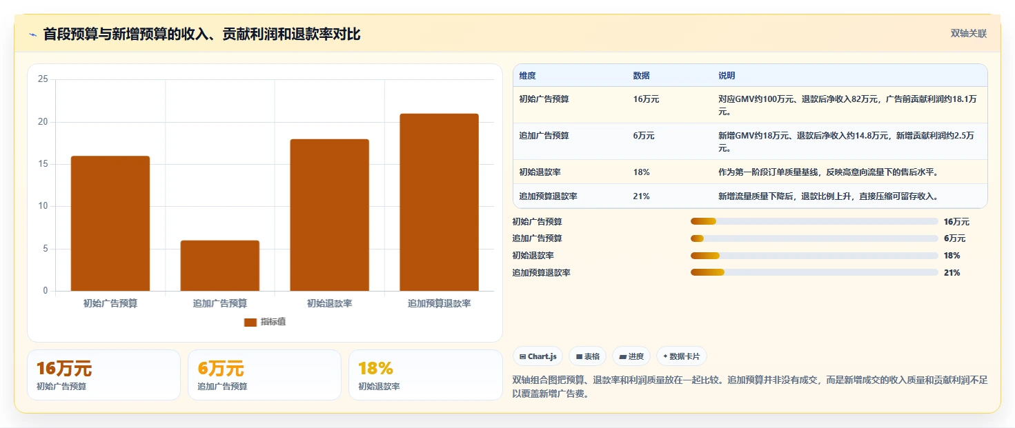Select the 进度 tag chip
The width and height of the screenshot is (1015, 428).
click(631, 356)
